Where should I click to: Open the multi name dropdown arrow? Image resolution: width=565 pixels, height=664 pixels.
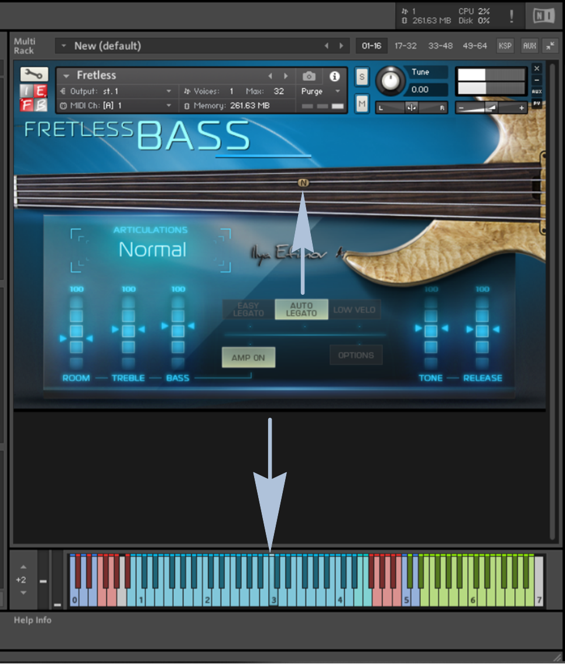63,45
